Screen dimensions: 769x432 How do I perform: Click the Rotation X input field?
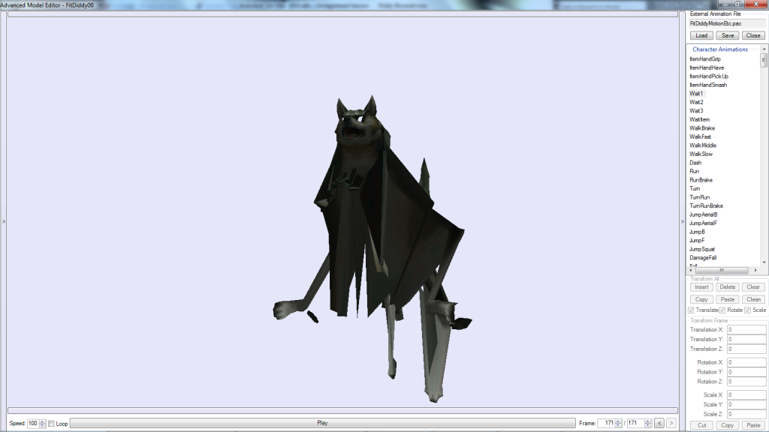[x=746, y=362]
